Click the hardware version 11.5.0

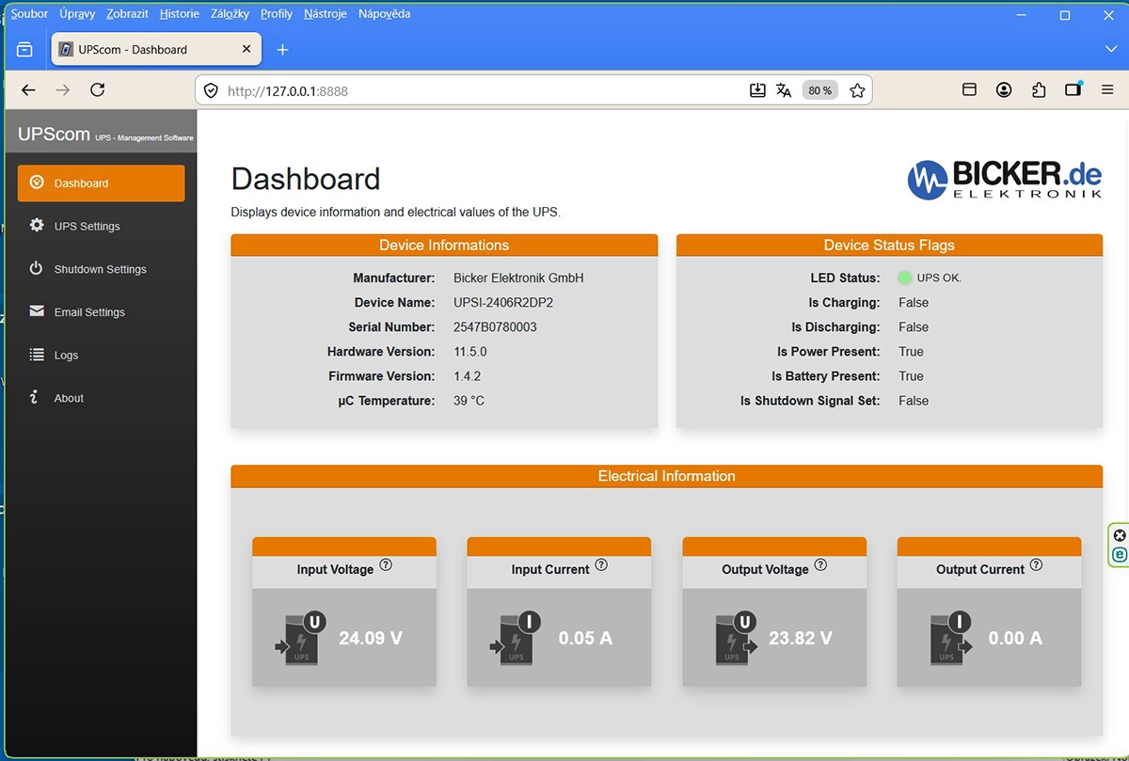pos(470,352)
